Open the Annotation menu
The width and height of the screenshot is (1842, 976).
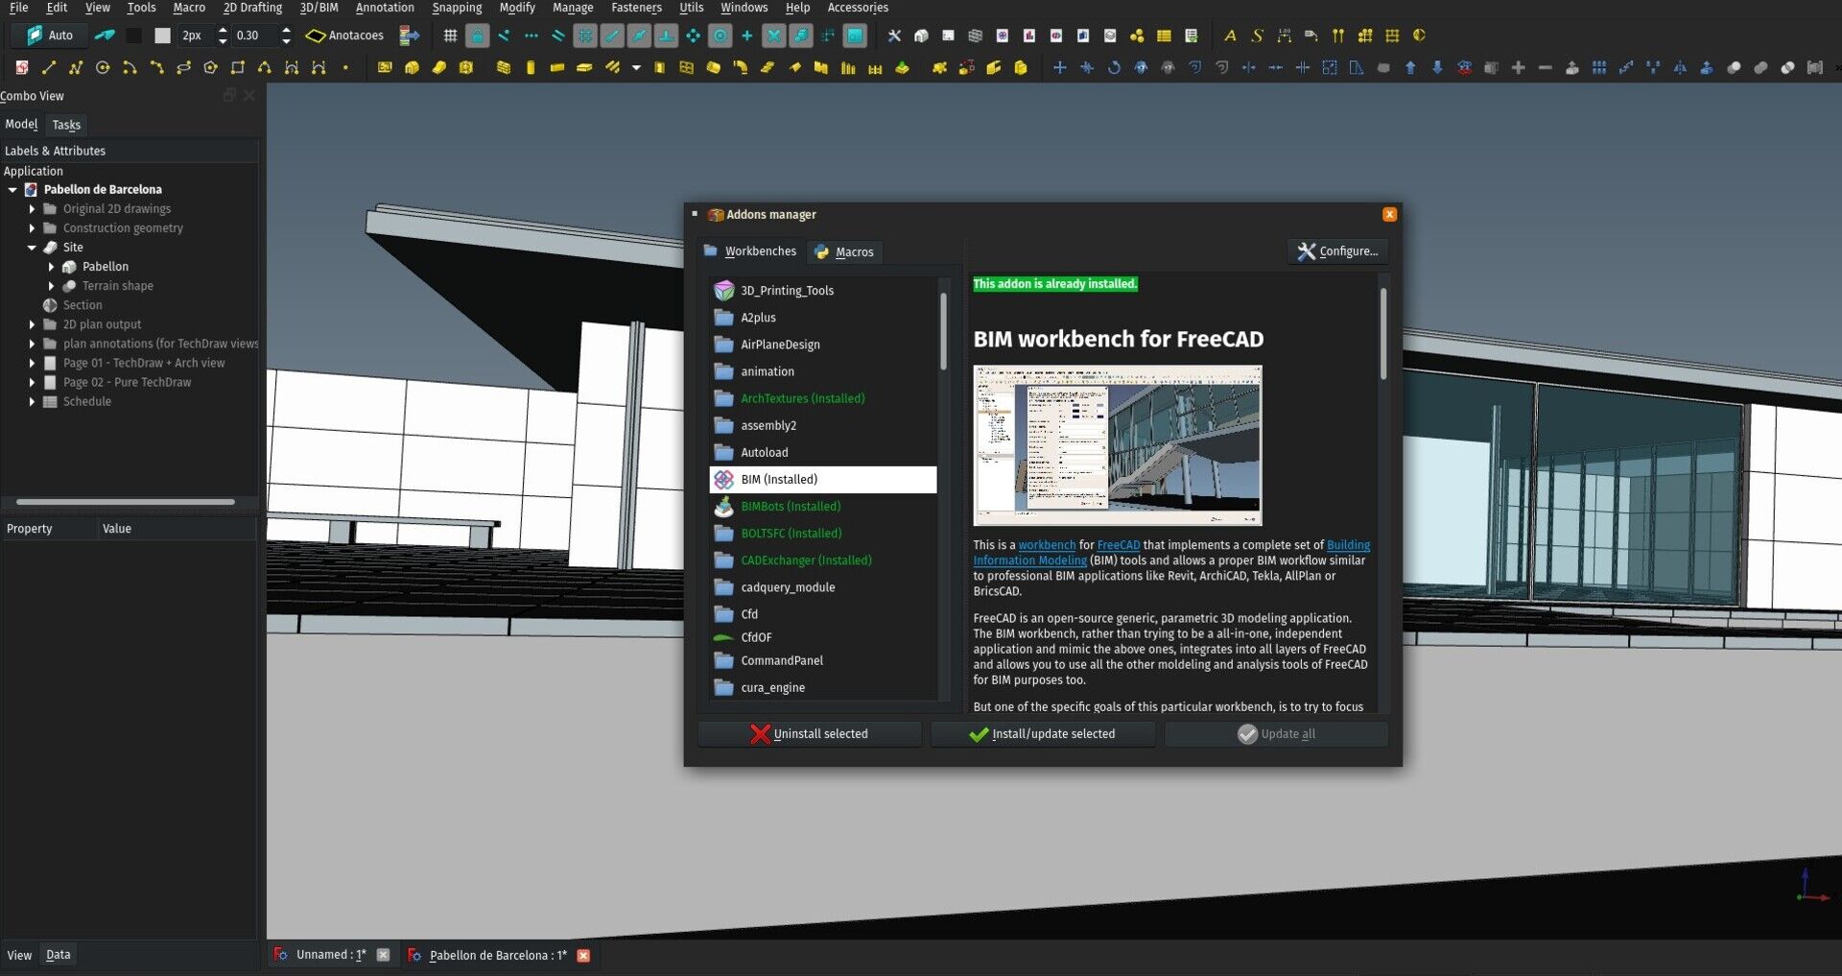385,8
